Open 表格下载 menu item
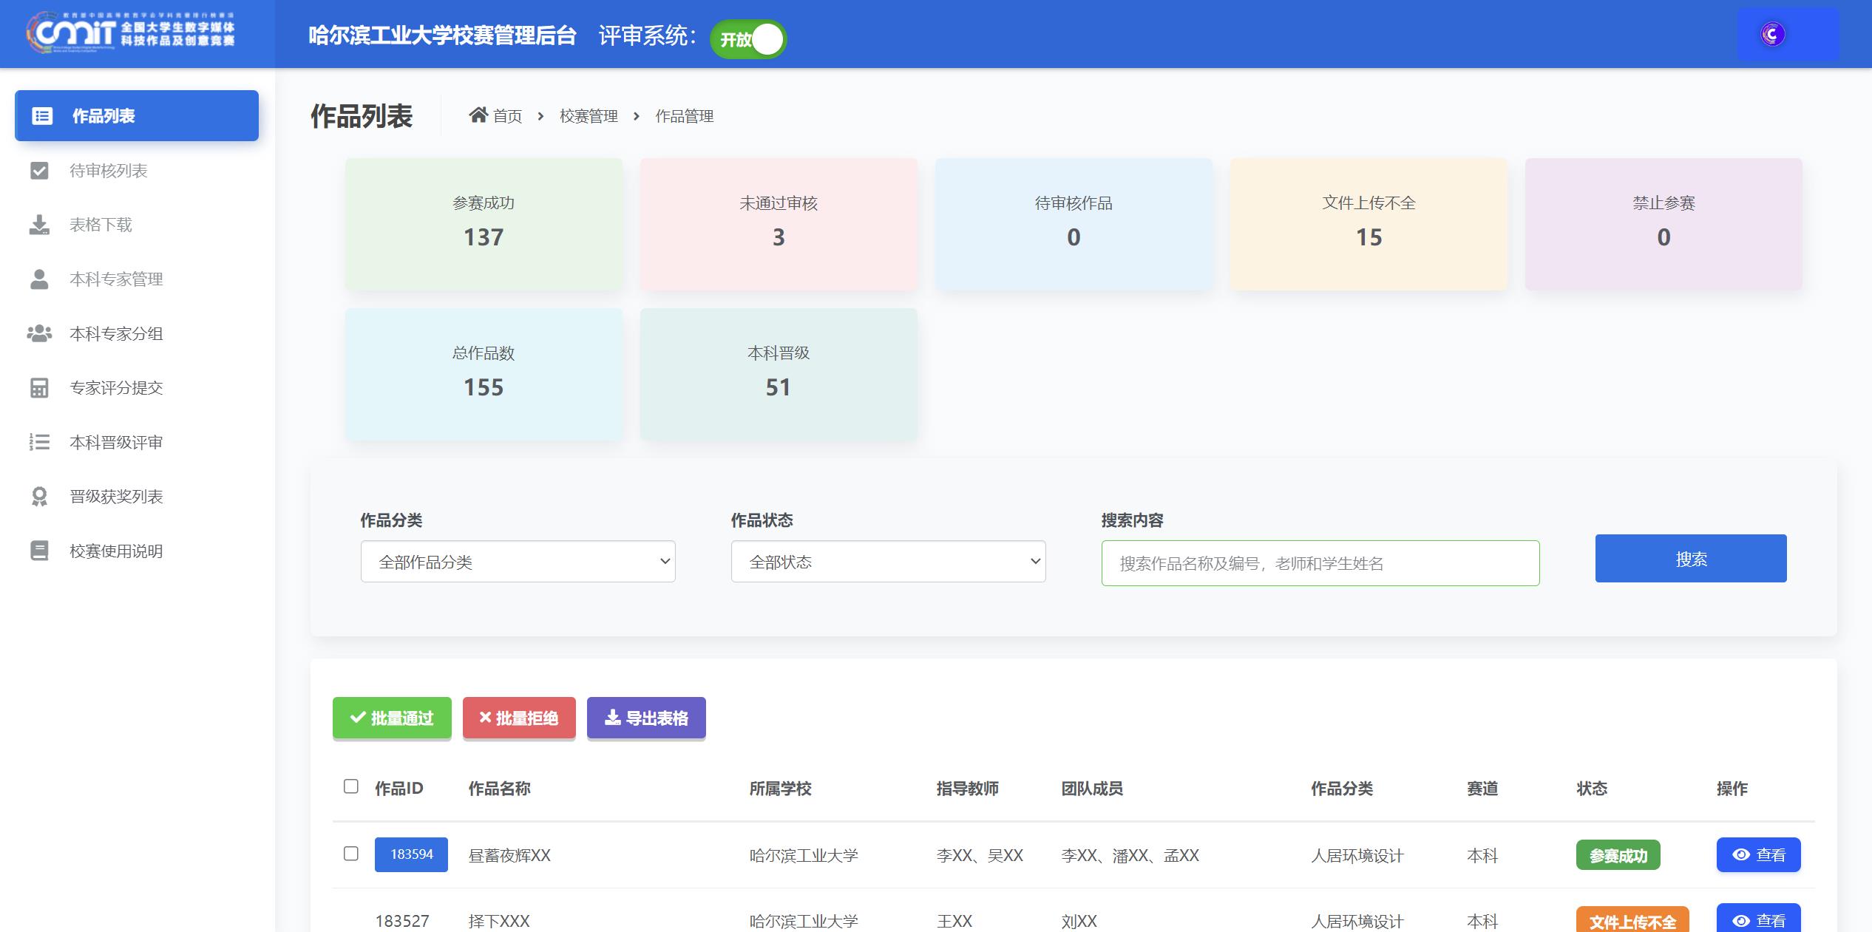Image resolution: width=1872 pixels, height=932 pixels. [x=137, y=225]
